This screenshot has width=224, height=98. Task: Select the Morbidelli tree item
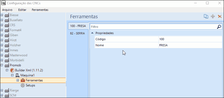pyautogui.click(x=17, y=60)
